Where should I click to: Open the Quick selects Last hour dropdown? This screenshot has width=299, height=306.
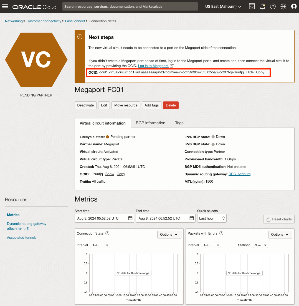coord(212,218)
